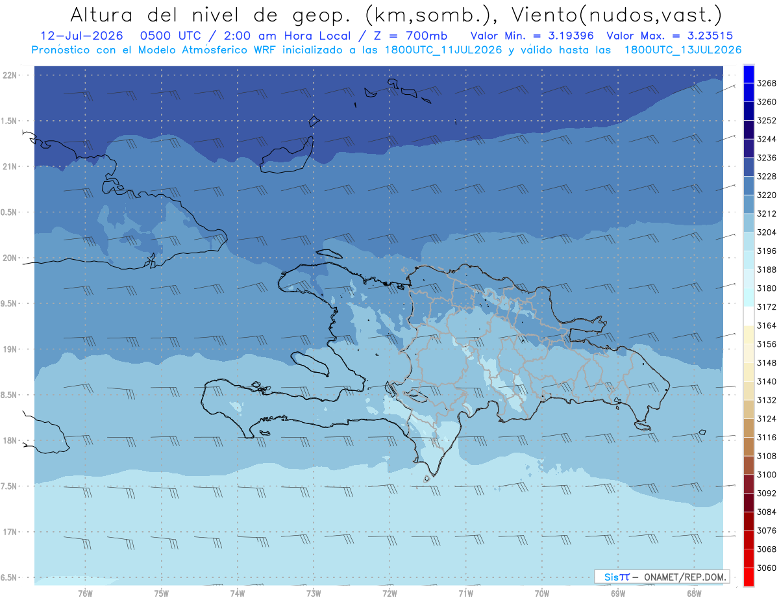Screen dimensions: 779x602
Task: Click the '1800UTC_13JUL2026' valid-until time
Action: coord(683,50)
